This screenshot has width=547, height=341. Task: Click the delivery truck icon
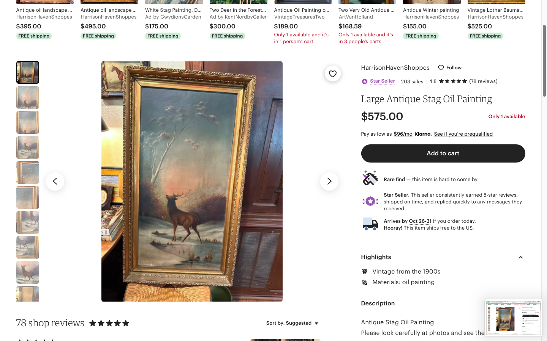[370, 224]
